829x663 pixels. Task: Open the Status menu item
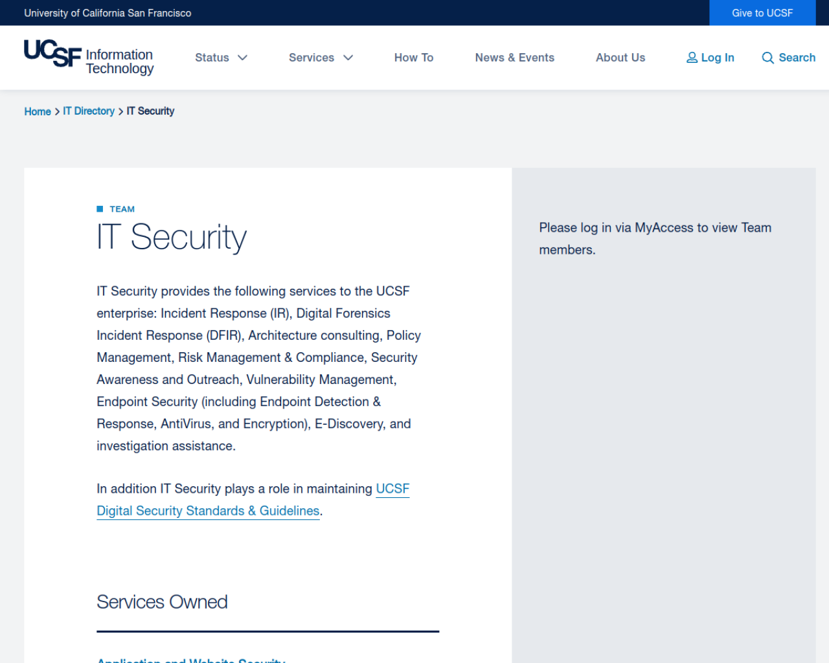[212, 58]
